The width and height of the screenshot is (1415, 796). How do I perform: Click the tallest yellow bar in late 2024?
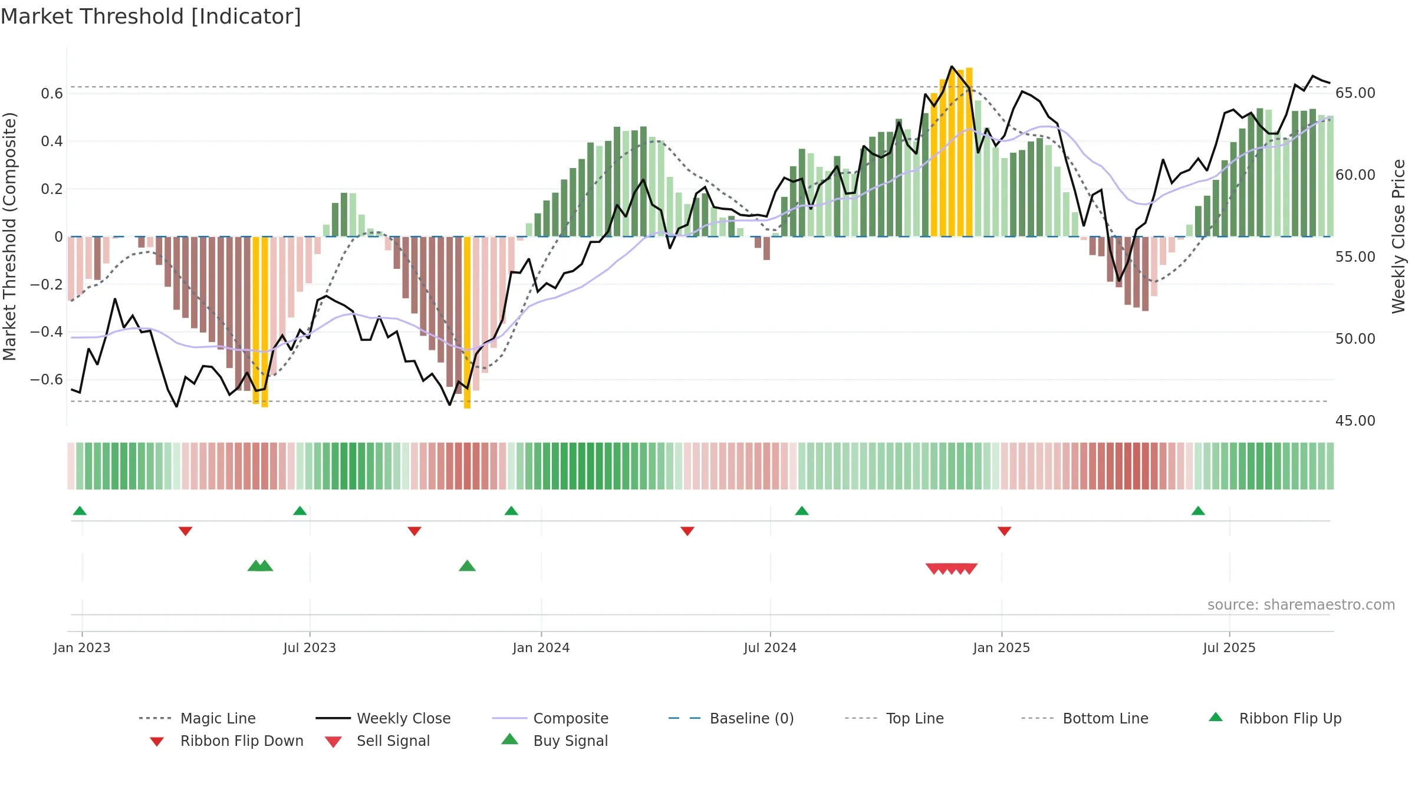pyautogui.click(x=969, y=152)
